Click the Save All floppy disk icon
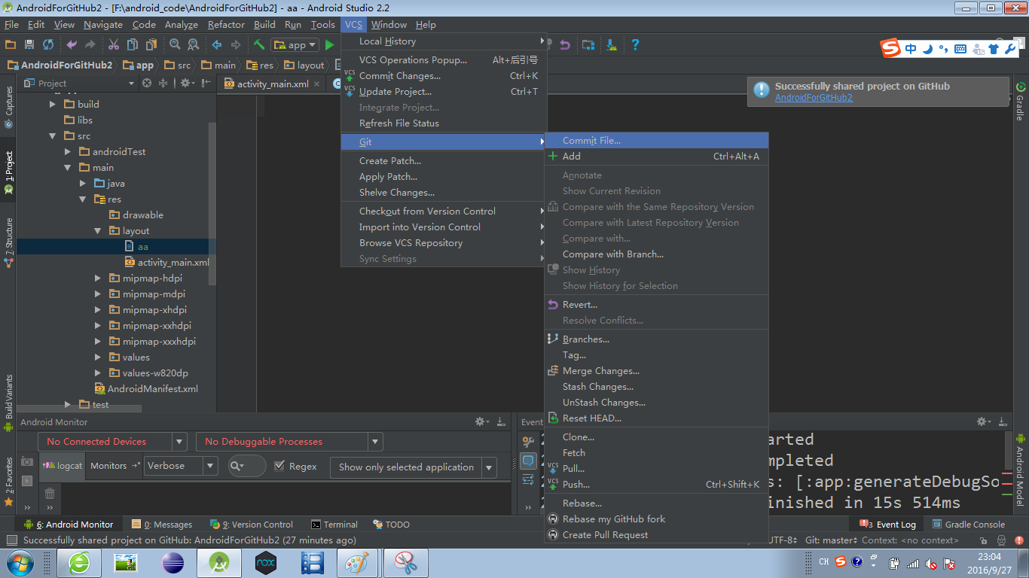The image size is (1029, 578). click(x=29, y=45)
